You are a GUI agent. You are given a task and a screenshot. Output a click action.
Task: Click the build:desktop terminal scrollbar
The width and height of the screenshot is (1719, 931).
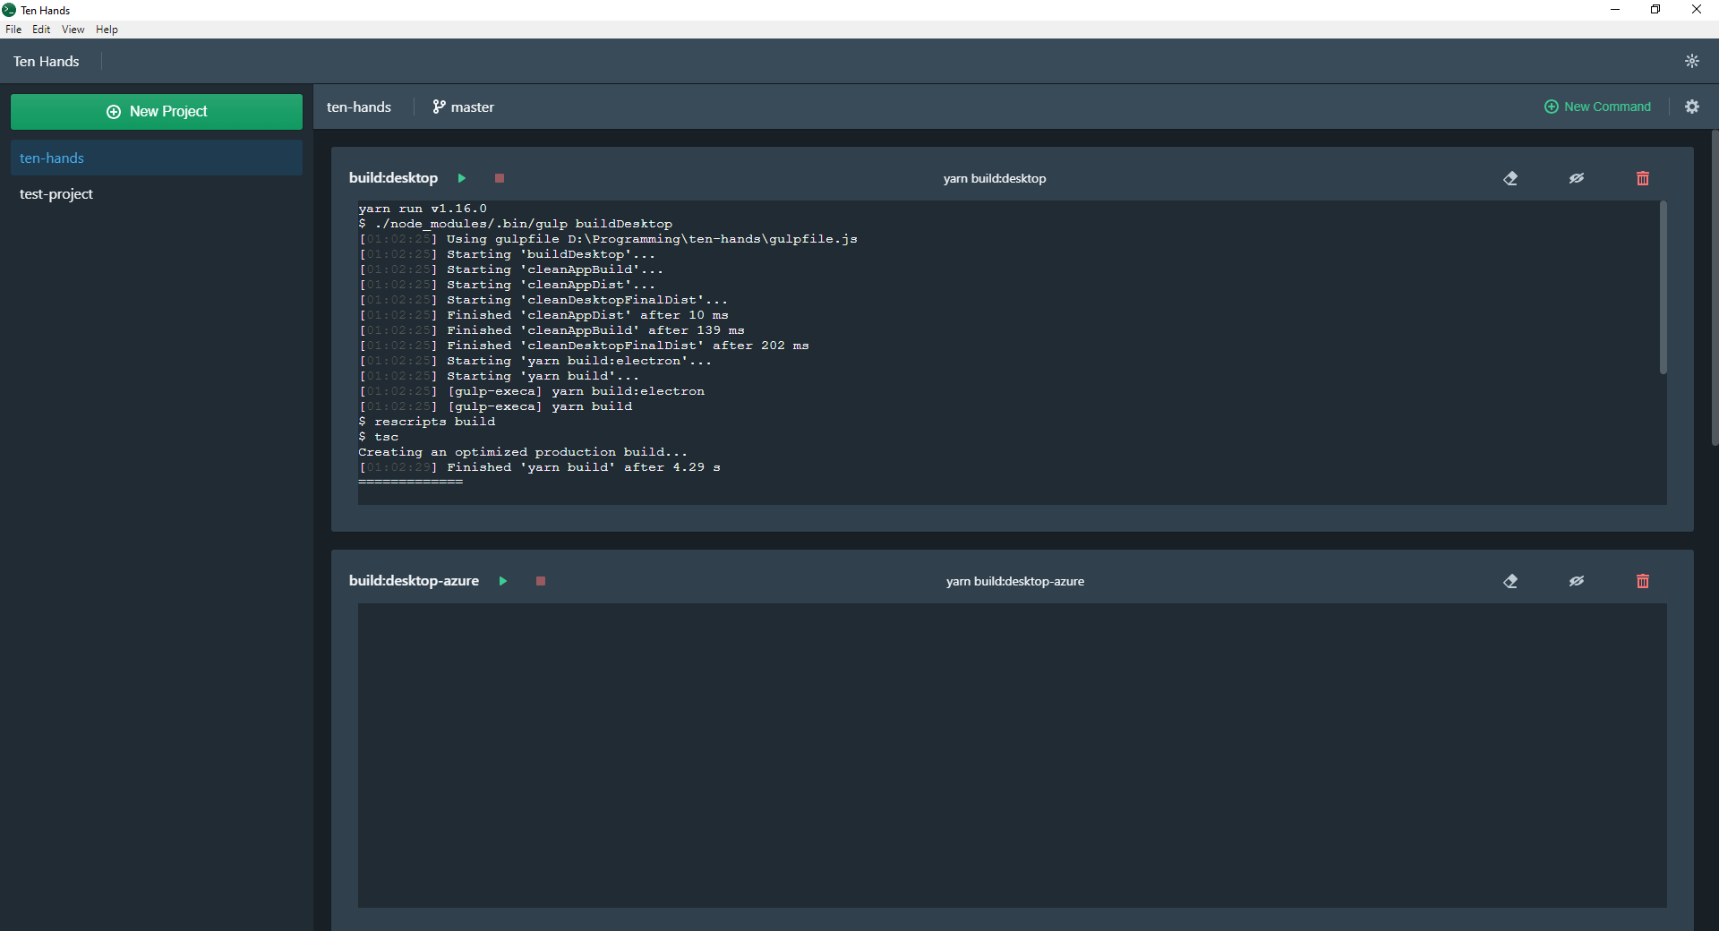pyautogui.click(x=1663, y=287)
